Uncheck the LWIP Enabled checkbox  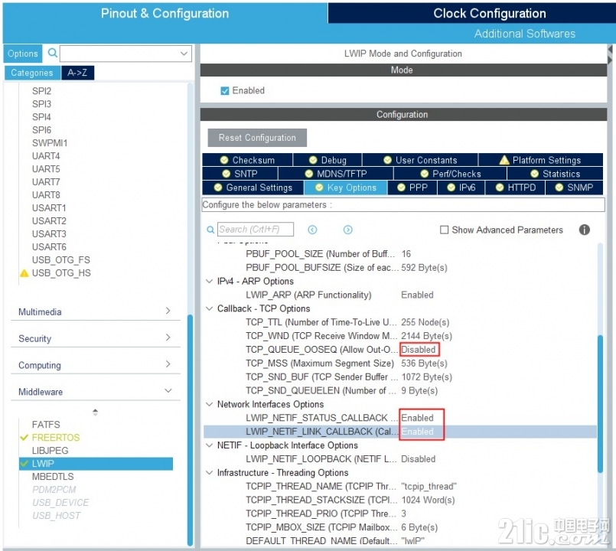coord(225,91)
